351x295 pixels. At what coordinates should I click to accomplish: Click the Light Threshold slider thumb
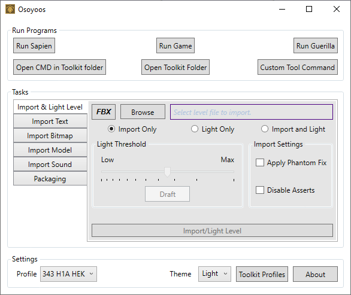click(168, 172)
